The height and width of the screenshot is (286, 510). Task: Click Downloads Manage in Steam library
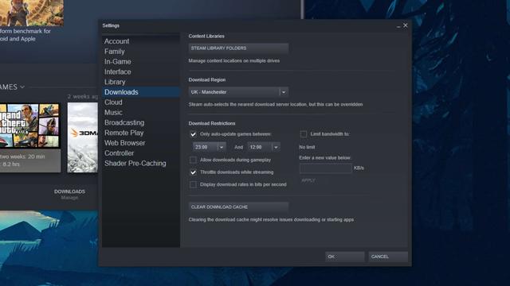point(69,194)
